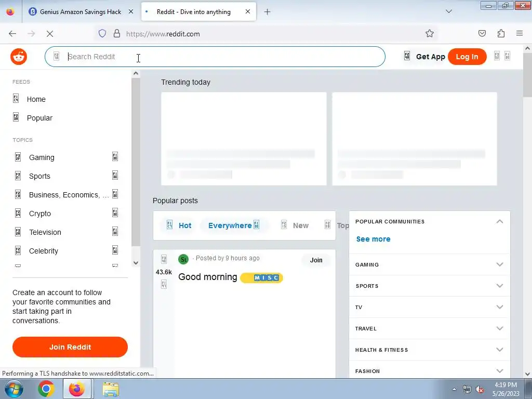The height and width of the screenshot is (399, 532).
Task: Click the Log In button
Action: click(x=467, y=57)
